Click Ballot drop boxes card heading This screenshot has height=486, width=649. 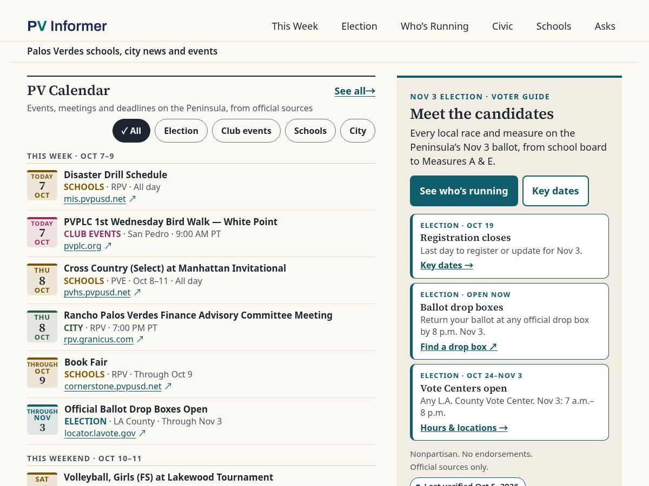(x=462, y=307)
